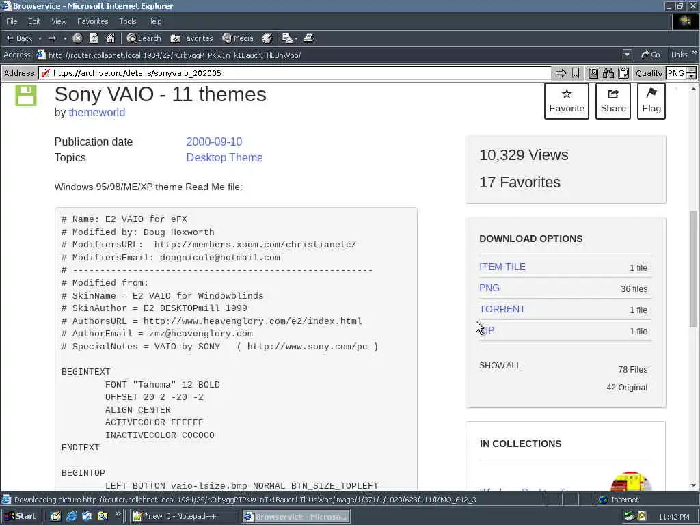This screenshot has height=525, width=700.
Task: Increase Quality with the up stepper arrow
Action: click(x=692, y=70)
